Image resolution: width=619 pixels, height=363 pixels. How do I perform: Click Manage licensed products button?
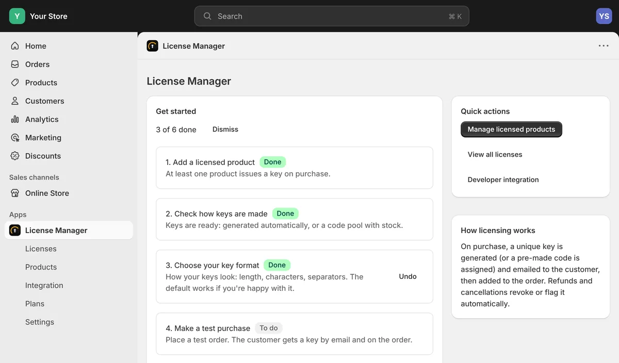point(511,129)
